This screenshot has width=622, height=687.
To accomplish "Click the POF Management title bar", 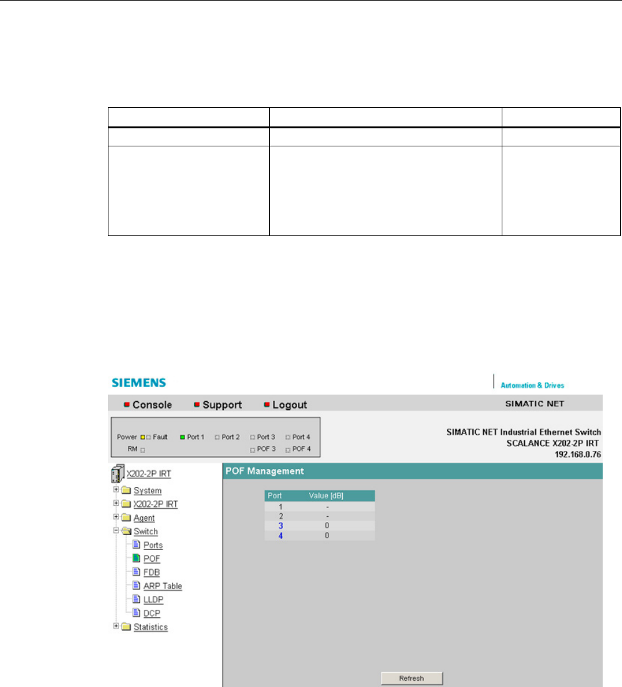I will click(413, 471).
